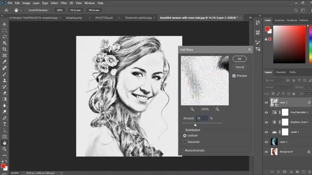Image resolution: width=312 pixels, height=175 pixels.
Task: Open the tool preset dropdown arrow
Action: [x=21, y=10]
